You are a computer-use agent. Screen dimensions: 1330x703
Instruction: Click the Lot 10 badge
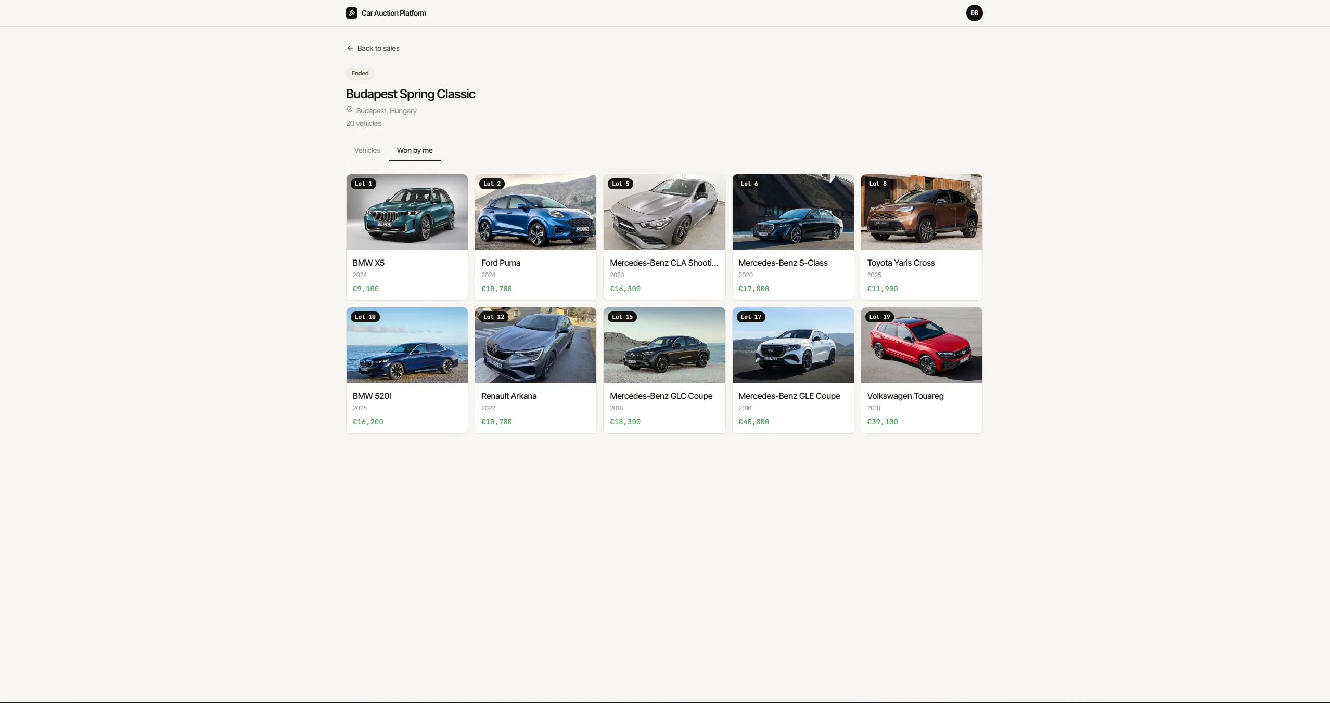[x=365, y=317]
